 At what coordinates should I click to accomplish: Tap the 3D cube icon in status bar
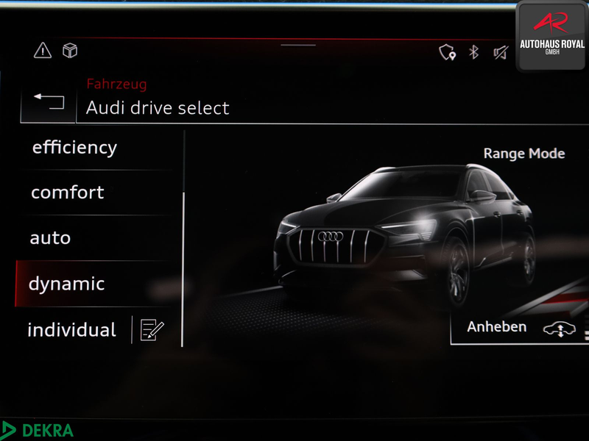pyautogui.click(x=70, y=51)
